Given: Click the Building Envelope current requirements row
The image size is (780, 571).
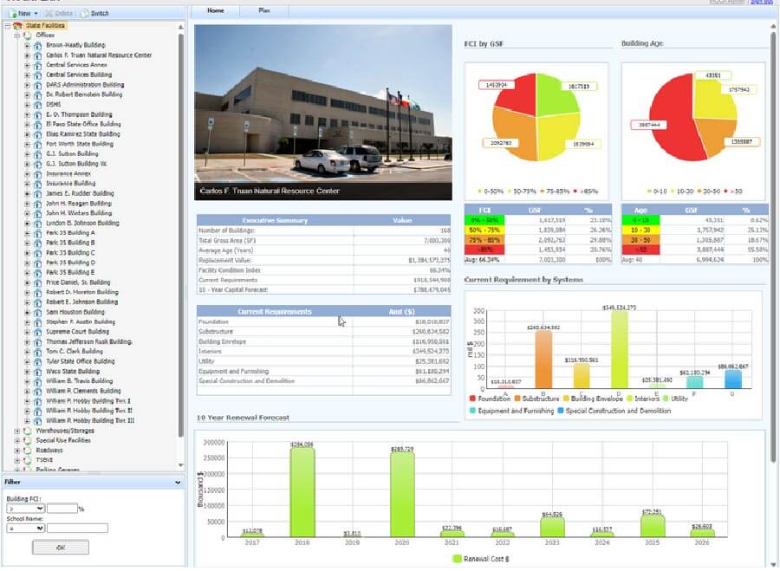Looking at the screenshot, I should click(323, 341).
